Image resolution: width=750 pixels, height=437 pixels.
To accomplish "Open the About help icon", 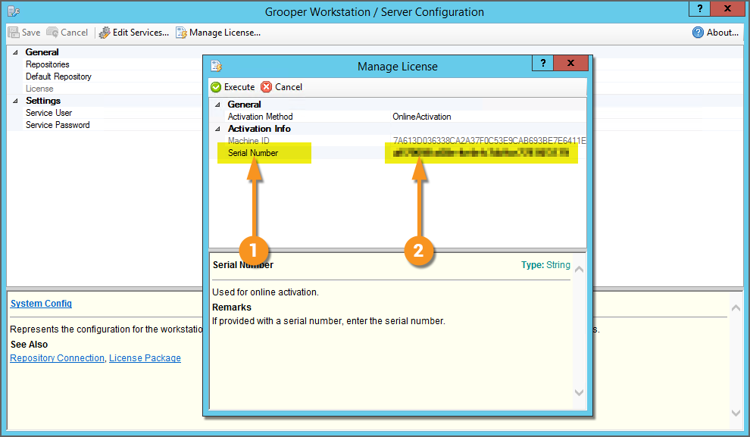I will 698,33.
